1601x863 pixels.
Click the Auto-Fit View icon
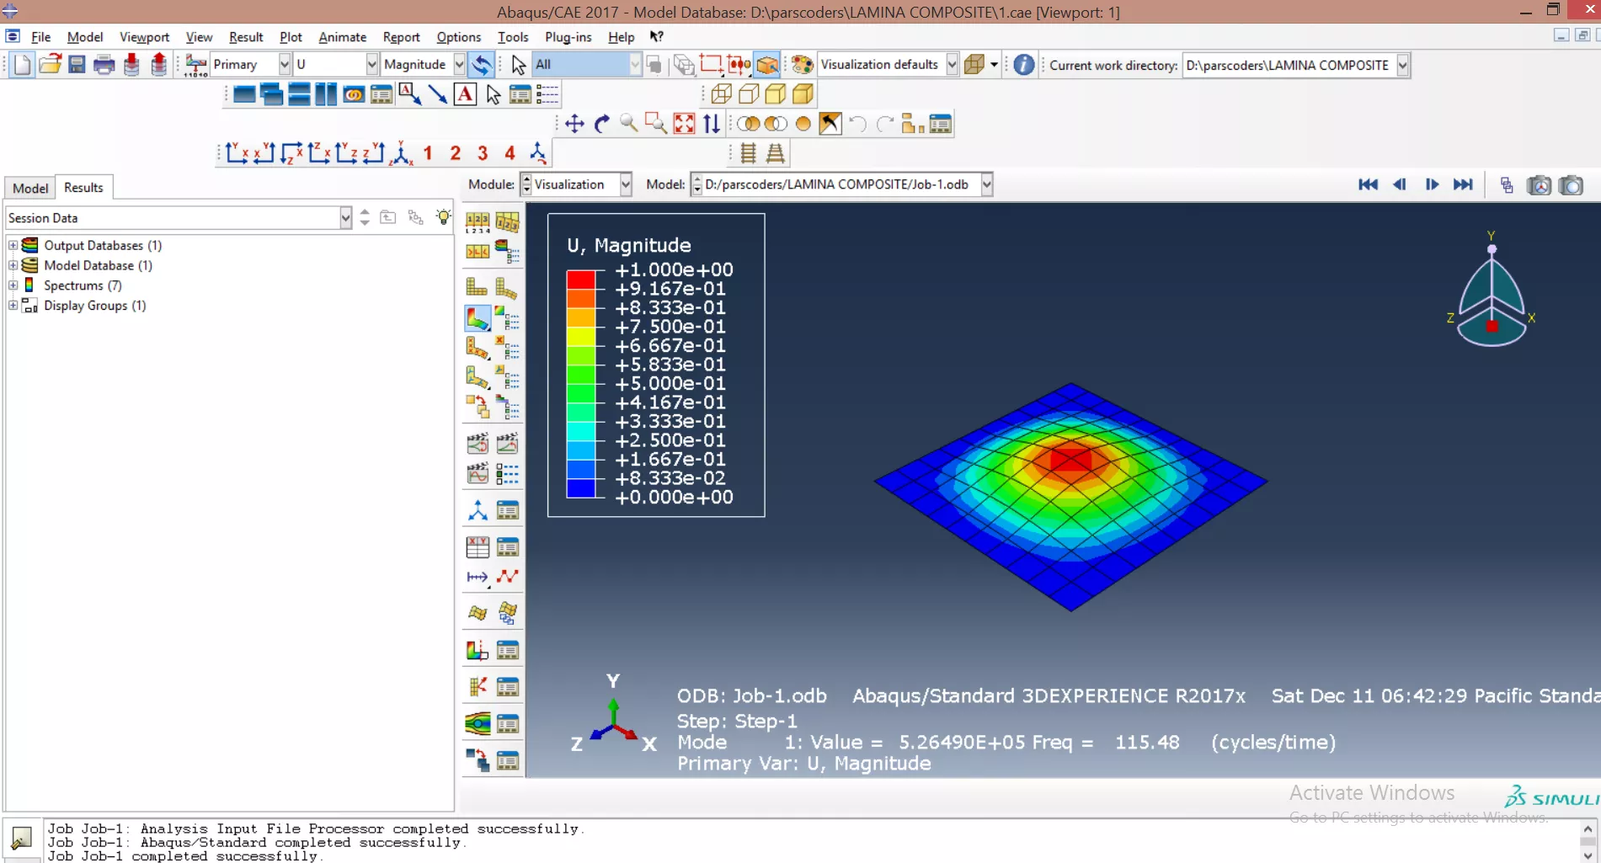[x=684, y=125]
